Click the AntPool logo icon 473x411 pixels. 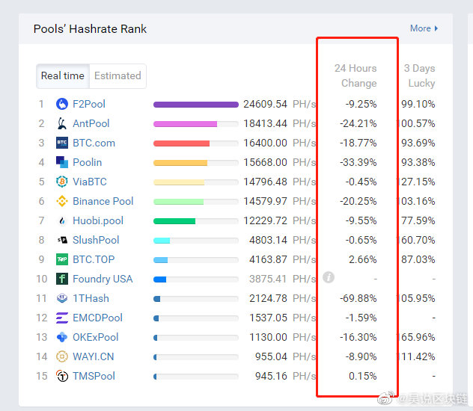62,123
